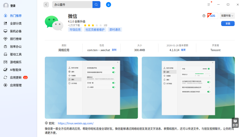Copy package name via 复制

pyautogui.click(x=114, y=50)
